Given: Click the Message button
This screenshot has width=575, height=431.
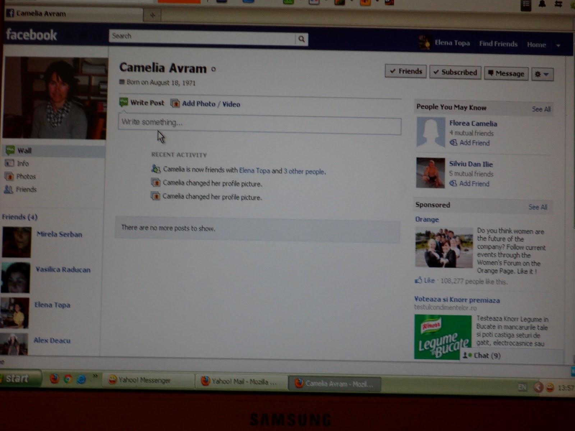Looking at the screenshot, I should (506, 74).
